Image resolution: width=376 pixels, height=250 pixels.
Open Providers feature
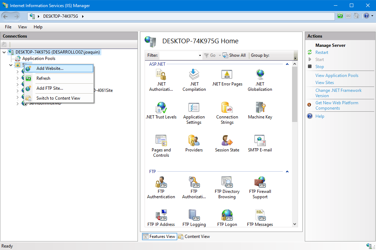(194, 144)
